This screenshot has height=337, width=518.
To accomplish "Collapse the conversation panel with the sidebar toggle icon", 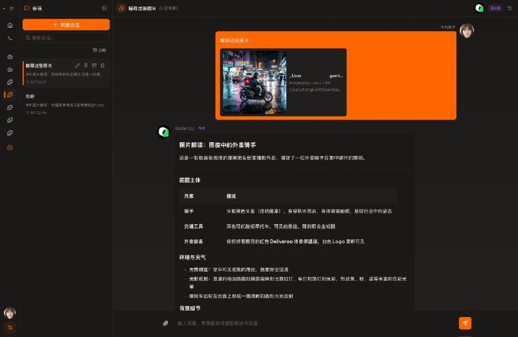I will coord(104,8).
